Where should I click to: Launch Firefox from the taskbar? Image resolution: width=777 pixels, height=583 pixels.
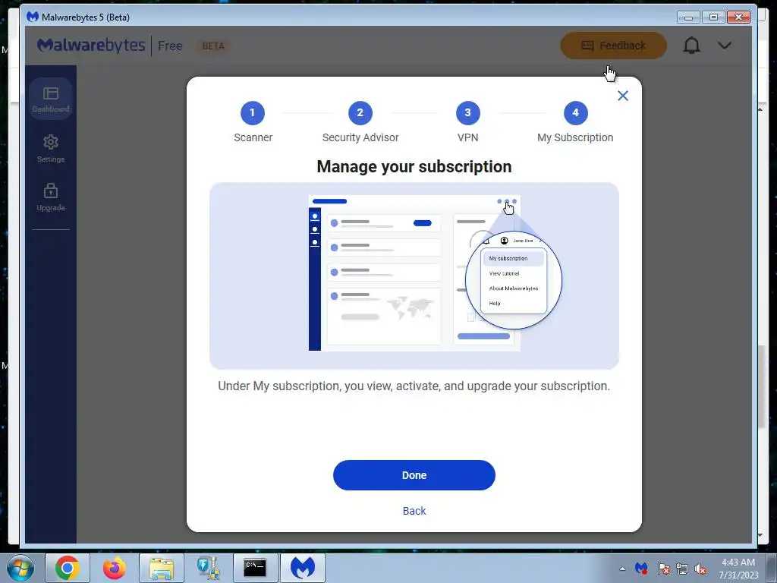pos(115,568)
